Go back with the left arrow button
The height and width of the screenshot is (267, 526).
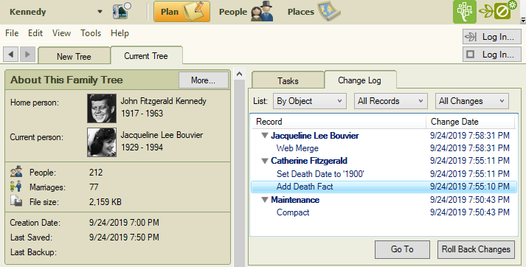pyautogui.click(x=11, y=55)
